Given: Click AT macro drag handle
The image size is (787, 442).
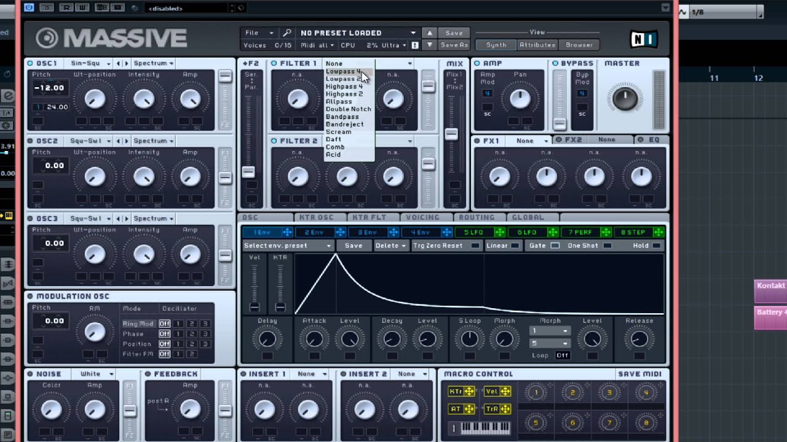Looking at the screenshot, I should pyautogui.click(x=469, y=409).
